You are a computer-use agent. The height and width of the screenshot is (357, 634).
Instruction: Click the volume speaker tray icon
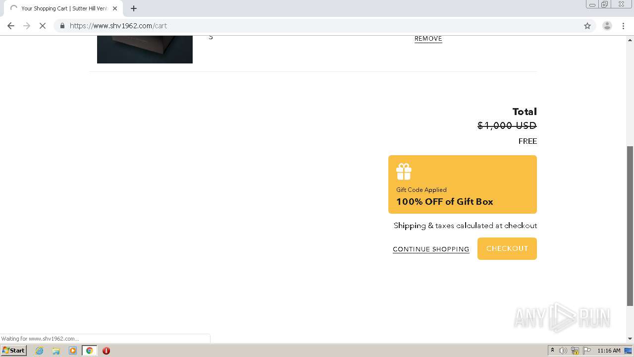pyautogui.click(x=563, y=351)
